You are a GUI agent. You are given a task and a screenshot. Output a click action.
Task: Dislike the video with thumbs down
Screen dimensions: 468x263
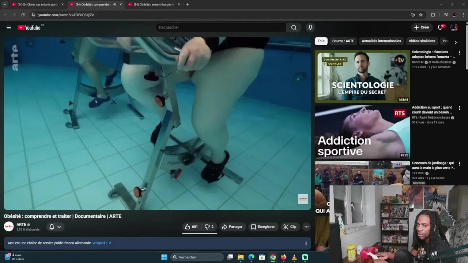click(x=209, y=227)
